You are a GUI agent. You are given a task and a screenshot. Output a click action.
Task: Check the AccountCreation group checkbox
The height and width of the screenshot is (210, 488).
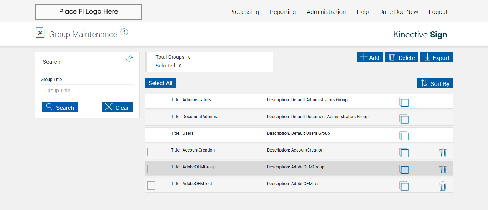tap(151, 152)
